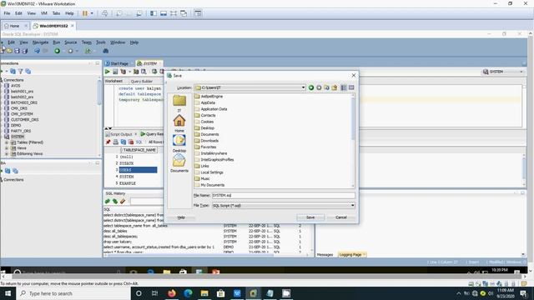
Task: Switch Save dialog to details view
Action: click(x=351, y=87)
